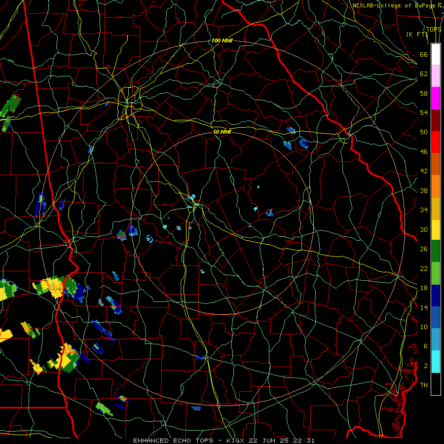Image resolution: width=444 pixels, height=444 pixels.
Task: Select the bright yellow legend swatch
Action: point(436,229)
